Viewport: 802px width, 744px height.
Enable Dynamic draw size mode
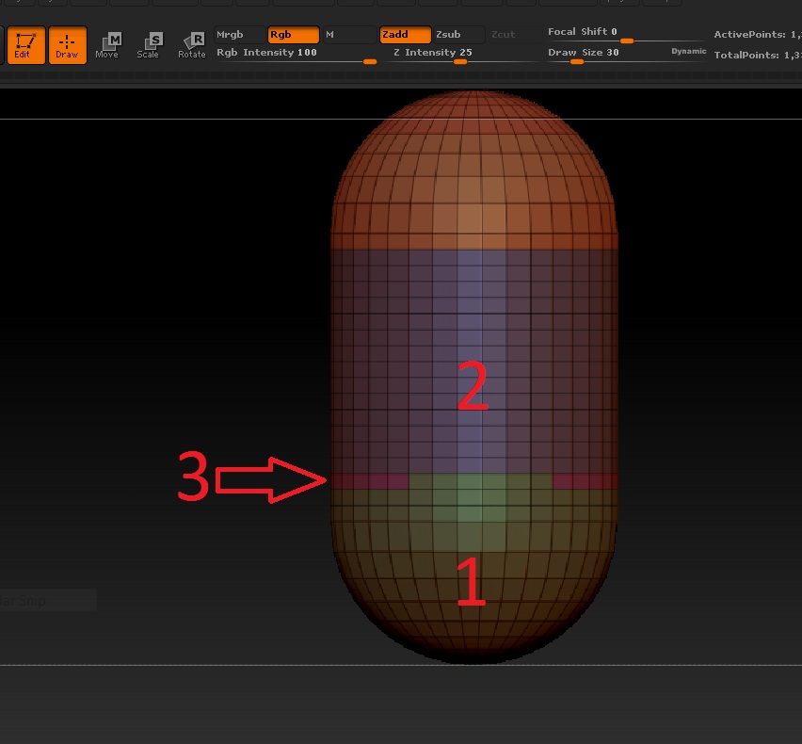click(688, 52)
